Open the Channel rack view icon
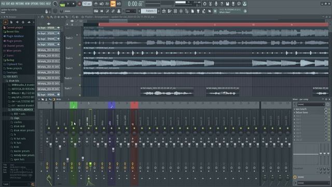 (175, 11)
